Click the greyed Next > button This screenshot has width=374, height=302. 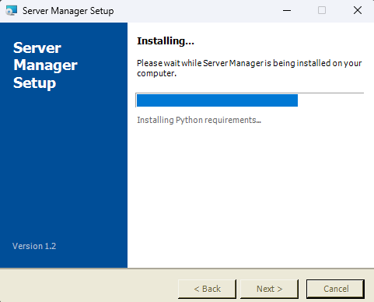click(x=269, y=289)
